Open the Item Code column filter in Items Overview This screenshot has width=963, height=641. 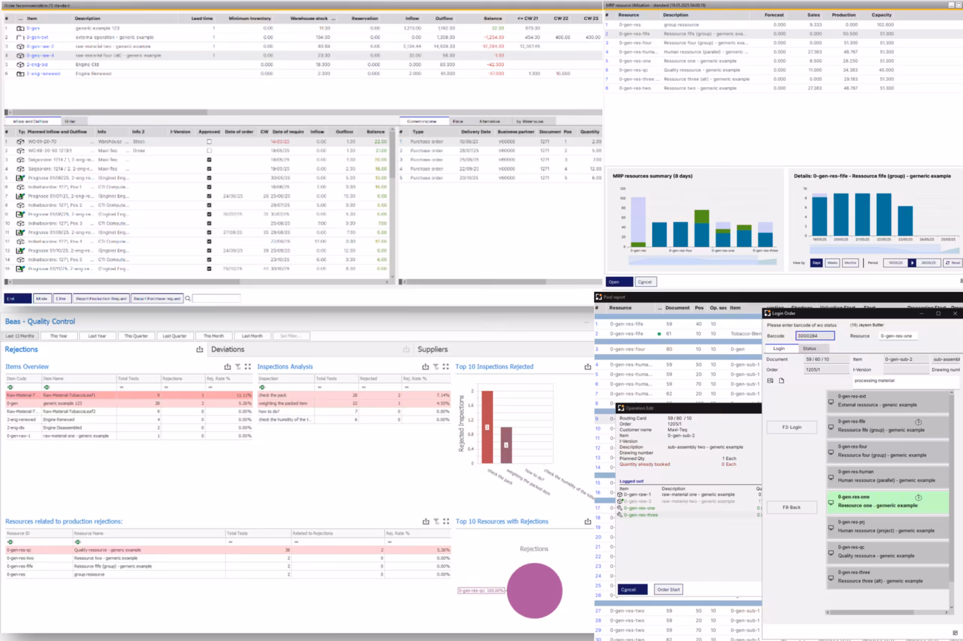10,387
